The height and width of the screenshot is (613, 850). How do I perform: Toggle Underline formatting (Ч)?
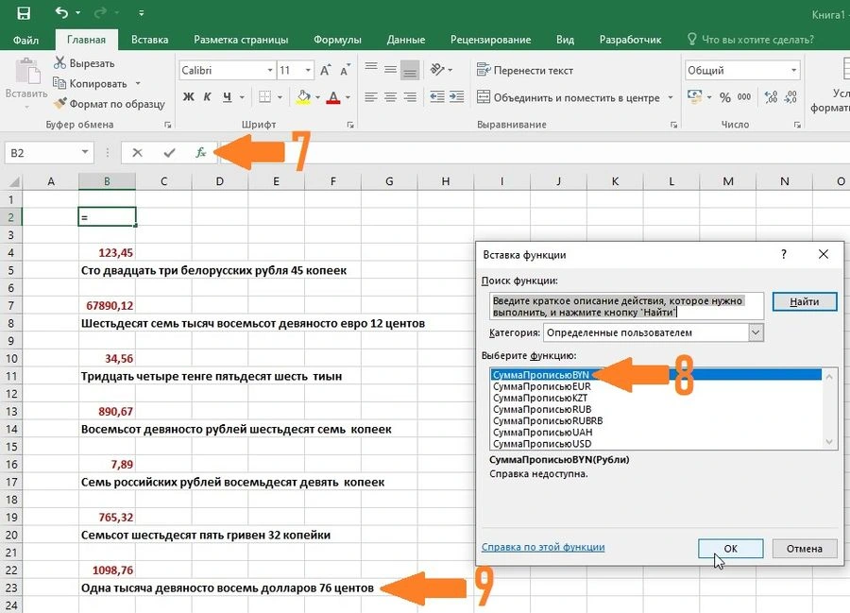tap(228, 97)
